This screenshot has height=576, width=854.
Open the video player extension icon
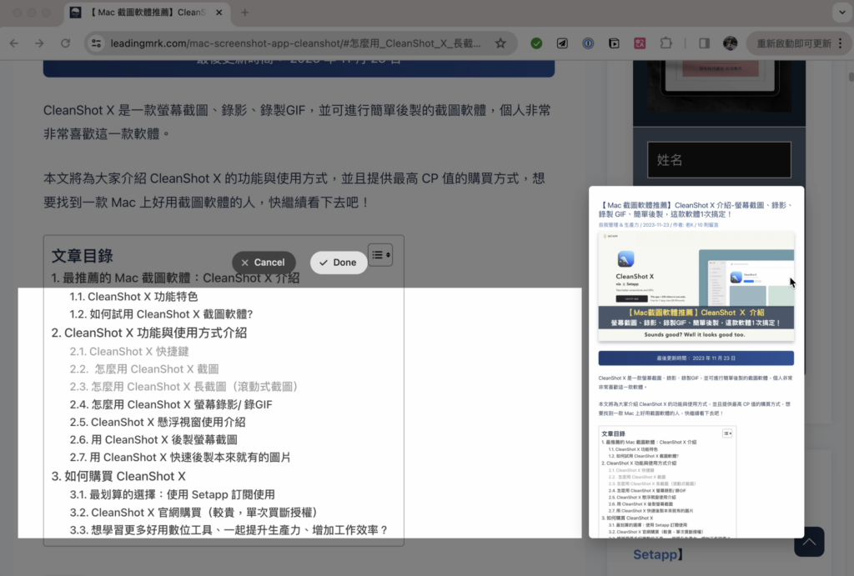614,43
